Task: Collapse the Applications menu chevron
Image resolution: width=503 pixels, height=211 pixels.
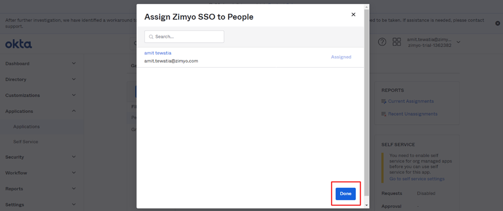Action: [x=74, y=111]
